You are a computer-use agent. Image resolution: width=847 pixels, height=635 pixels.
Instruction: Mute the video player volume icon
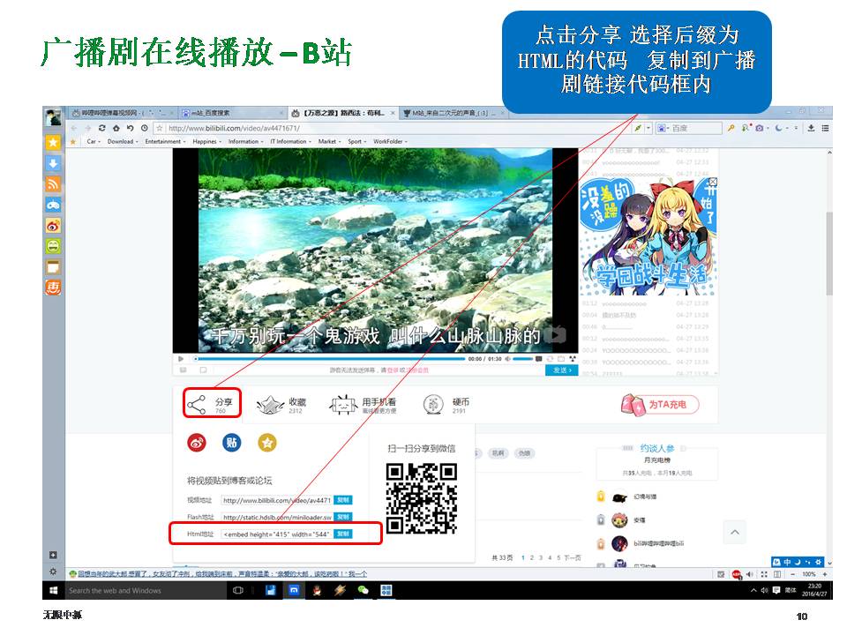click(x=508, y=359)
